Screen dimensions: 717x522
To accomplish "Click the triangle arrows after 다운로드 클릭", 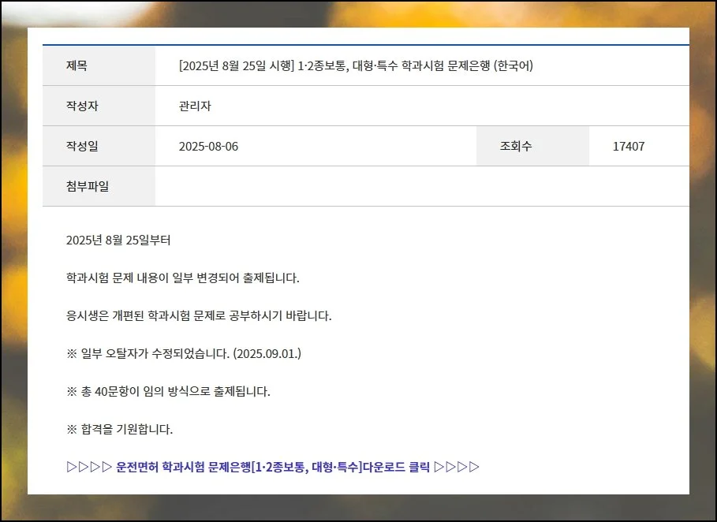I will [x=457, y=467].
